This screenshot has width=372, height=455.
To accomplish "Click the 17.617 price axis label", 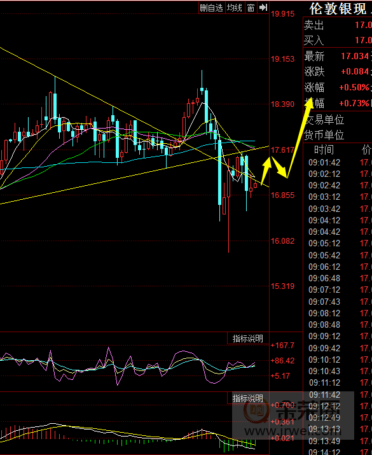I will pyautogui.click(x=282, y=150).
